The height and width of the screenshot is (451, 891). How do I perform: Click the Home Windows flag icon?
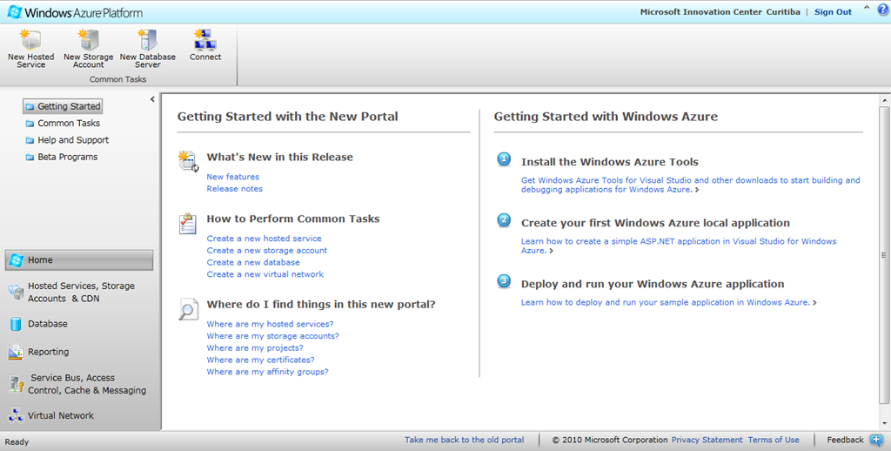(16, 260)
